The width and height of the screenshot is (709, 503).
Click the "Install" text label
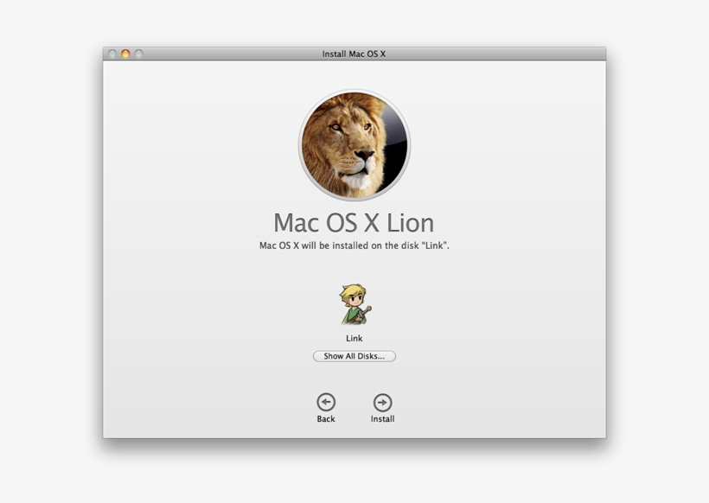click(382, 419)
